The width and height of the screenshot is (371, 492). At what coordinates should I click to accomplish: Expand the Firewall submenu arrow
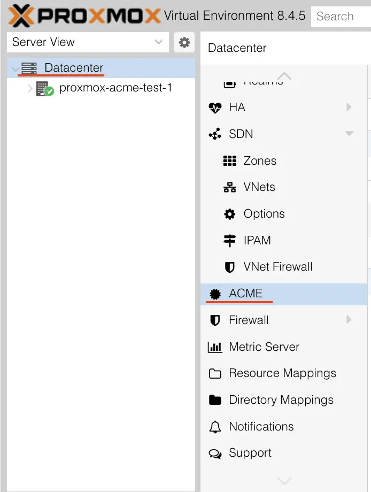click(349, 320)
